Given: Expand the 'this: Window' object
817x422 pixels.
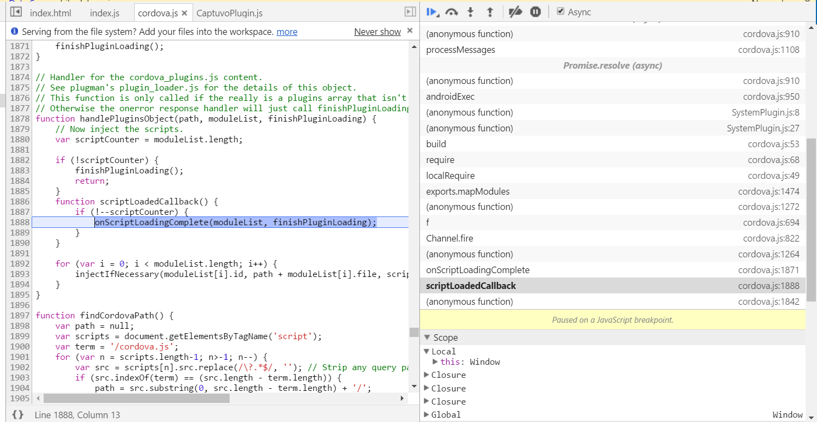Looking at the screenshot, I should (x=435, y=362).
